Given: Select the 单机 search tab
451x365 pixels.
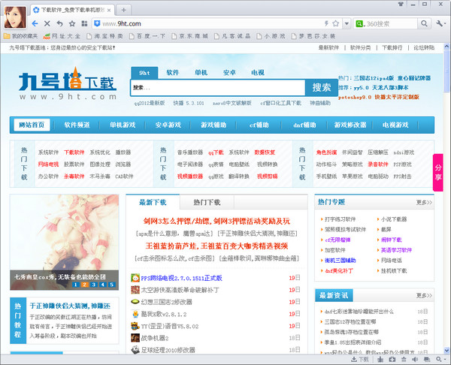Looking at the screenshot, I should 201,73.
